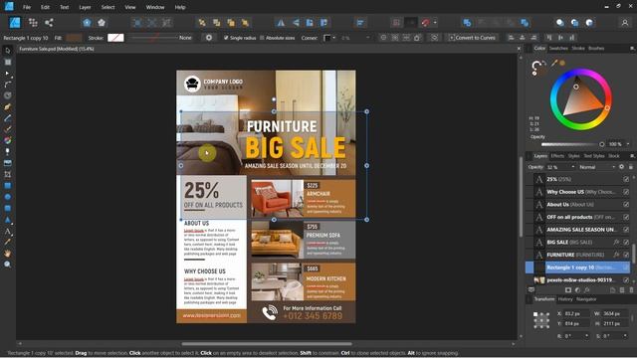Click the Flip Vertical toolbar icon
Viewport: 637px width, 358px height.
point(296,23)
